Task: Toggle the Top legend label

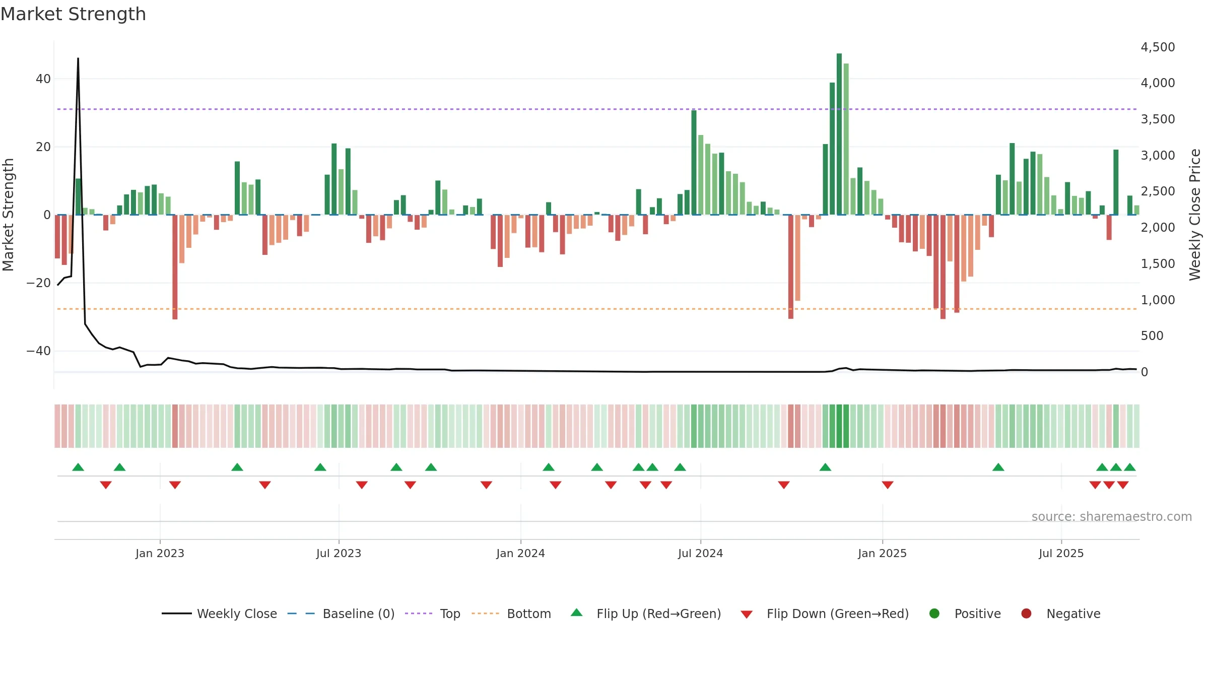Action: tap(450, 614)
